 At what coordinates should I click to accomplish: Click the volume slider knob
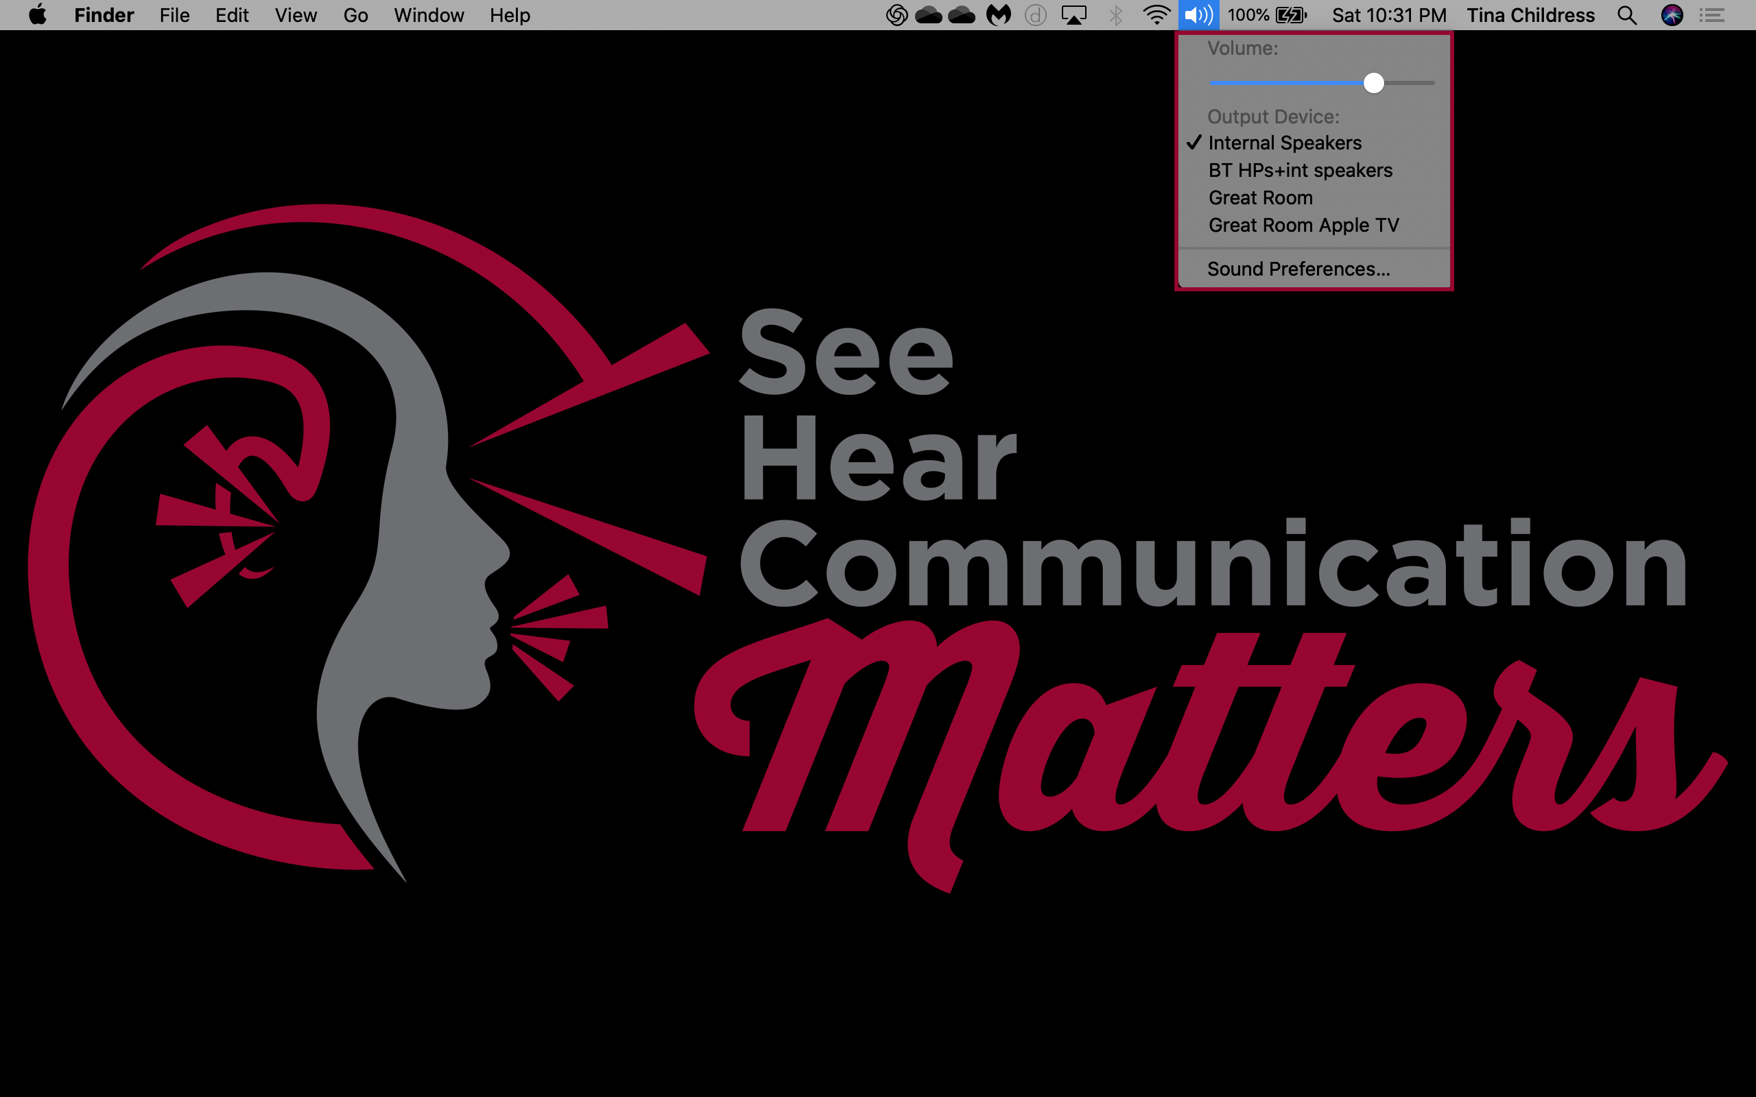[1373, 83]
